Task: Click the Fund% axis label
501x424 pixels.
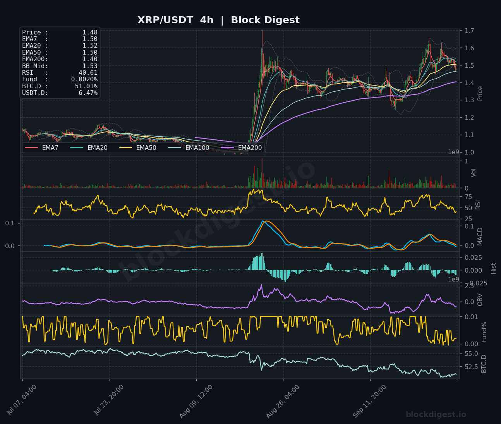Action: point(484,332)
